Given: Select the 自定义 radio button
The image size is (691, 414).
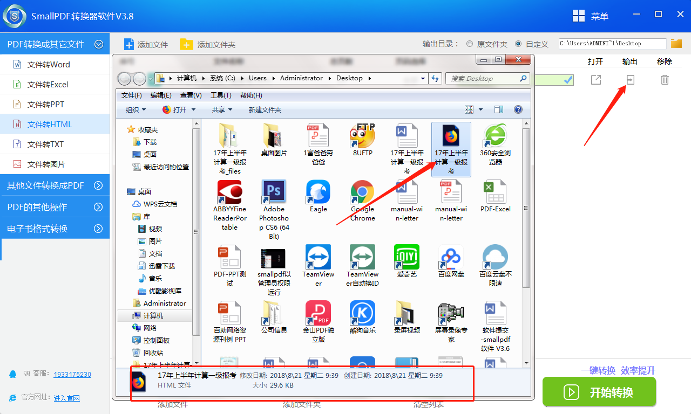Looking at the screenshot, I should [x=518, y=44].
